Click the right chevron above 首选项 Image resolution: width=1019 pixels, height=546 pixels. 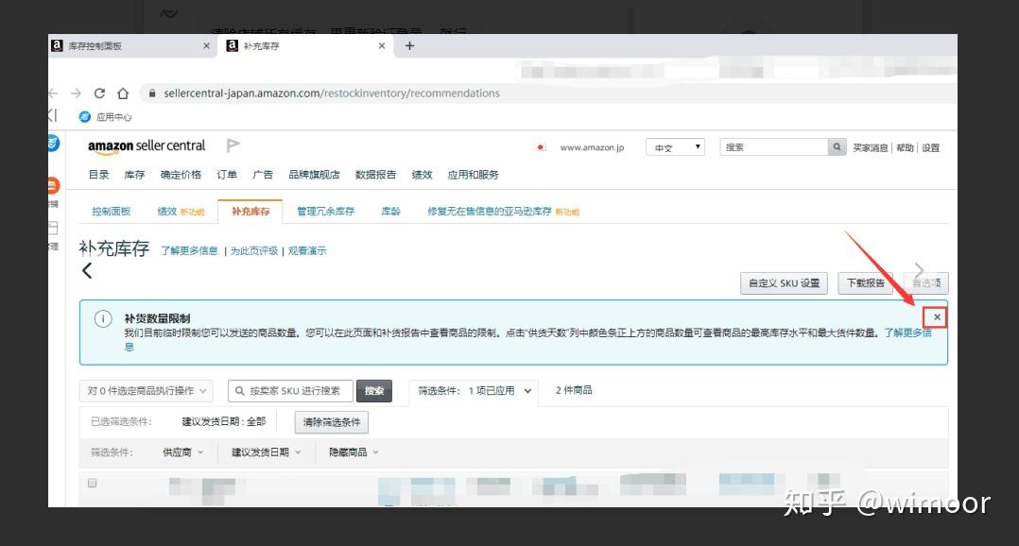pyautogui.click(x=918, y=269)
